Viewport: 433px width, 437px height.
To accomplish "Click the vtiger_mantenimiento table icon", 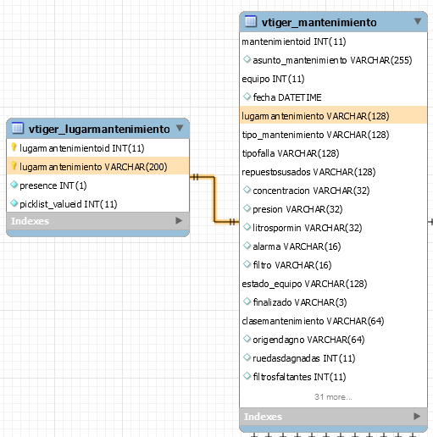I will tap(251, 21).
